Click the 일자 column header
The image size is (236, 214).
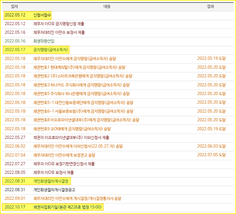tap(15, 6)
